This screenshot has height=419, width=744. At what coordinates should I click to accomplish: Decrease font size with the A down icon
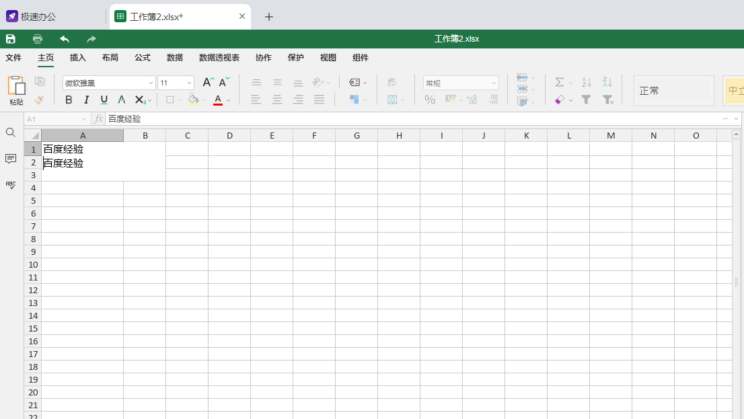point(224,82)
